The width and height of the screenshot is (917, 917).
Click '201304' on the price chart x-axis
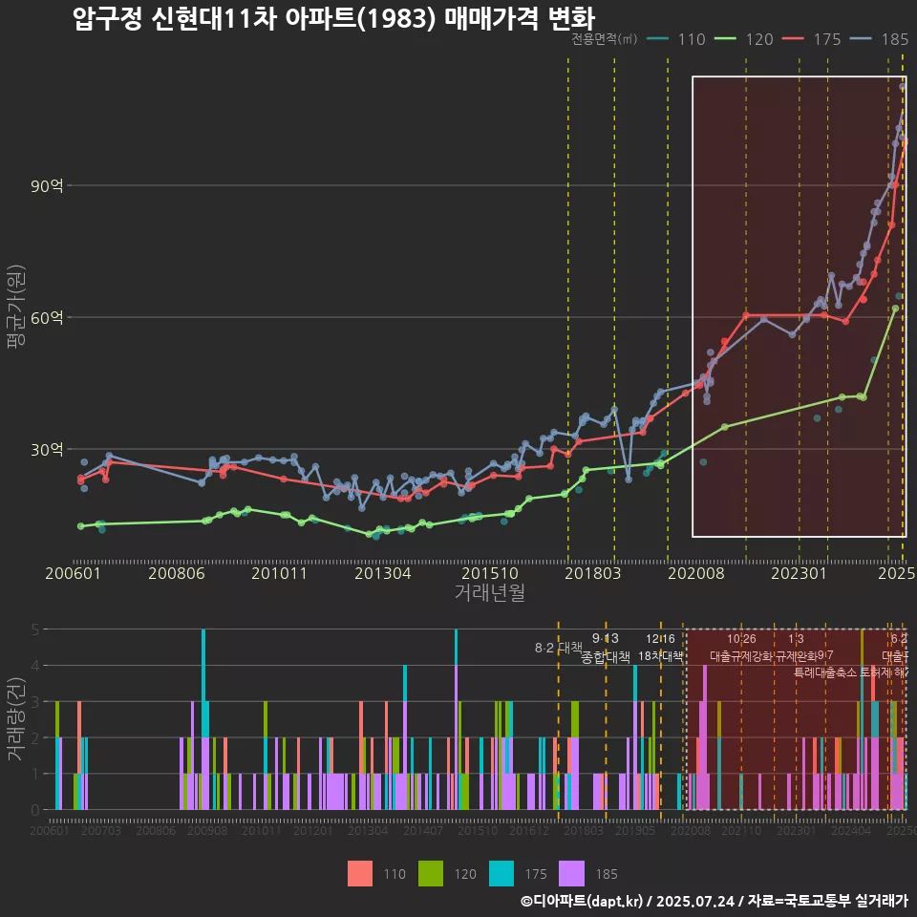click(x=383, y=573)
